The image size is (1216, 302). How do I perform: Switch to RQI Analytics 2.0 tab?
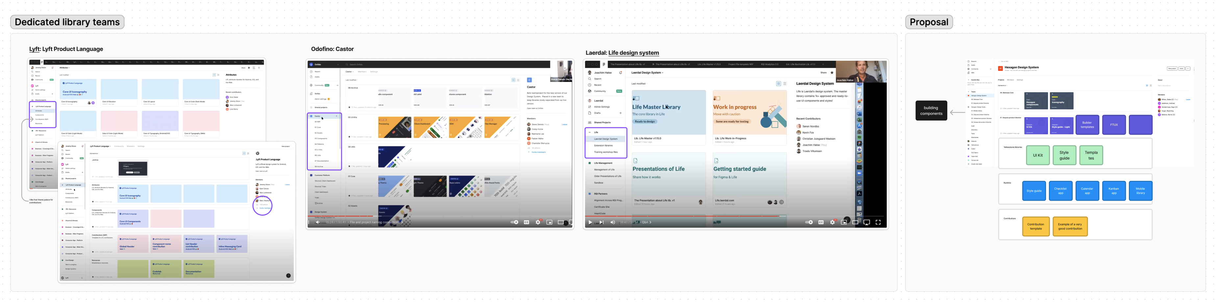[769, 64]
